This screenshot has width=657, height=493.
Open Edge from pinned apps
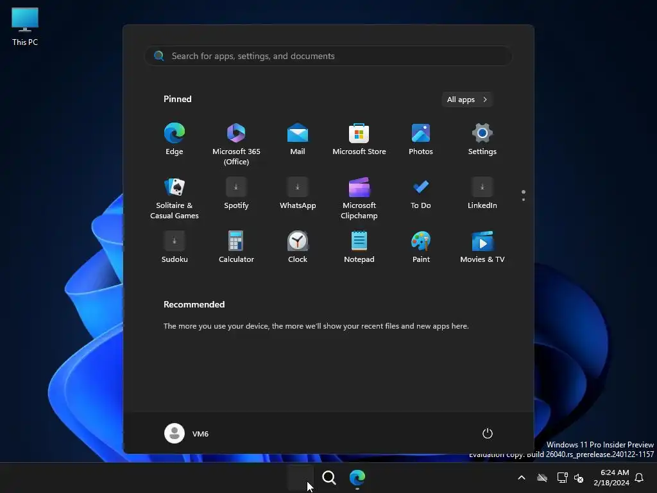tap(175, 139)
